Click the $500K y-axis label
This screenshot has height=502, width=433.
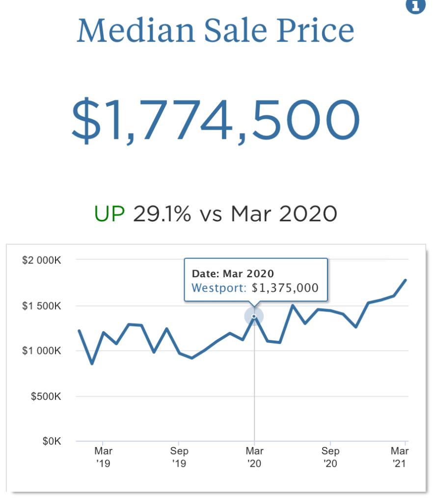point(46,396)
